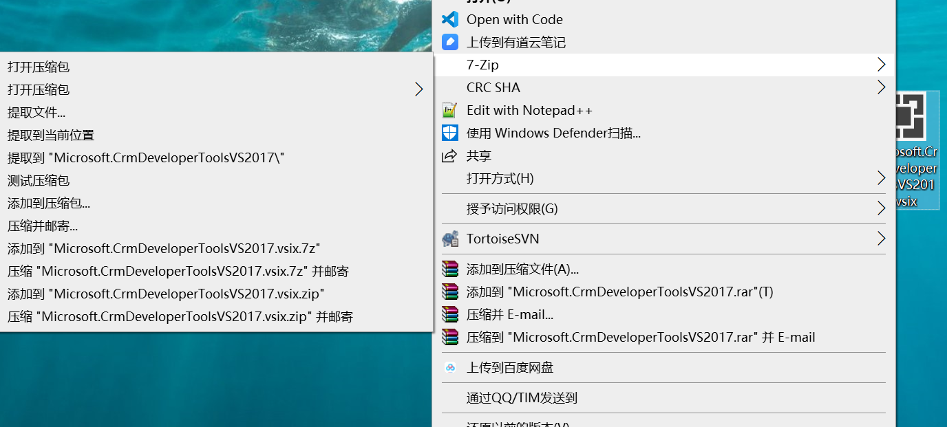
Task: Choose 添加到压缩文件(A)...
Action: (x=664, y=269)
